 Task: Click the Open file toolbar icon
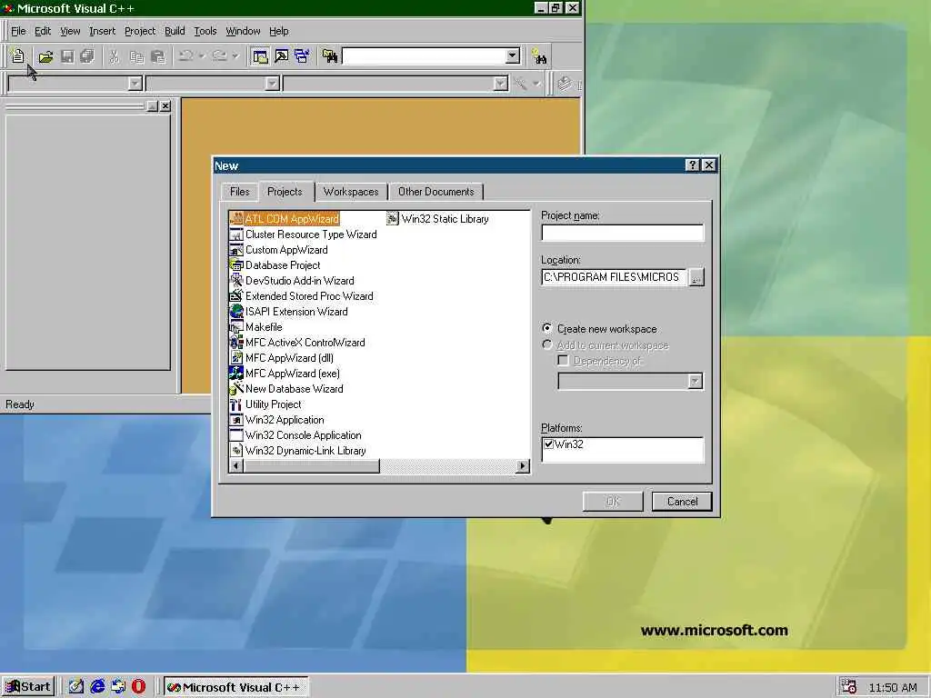point(45,56)
